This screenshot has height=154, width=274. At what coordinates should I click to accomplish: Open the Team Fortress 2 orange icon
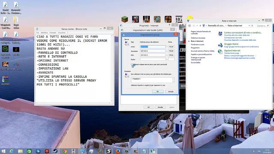click(x=168, y=19)
